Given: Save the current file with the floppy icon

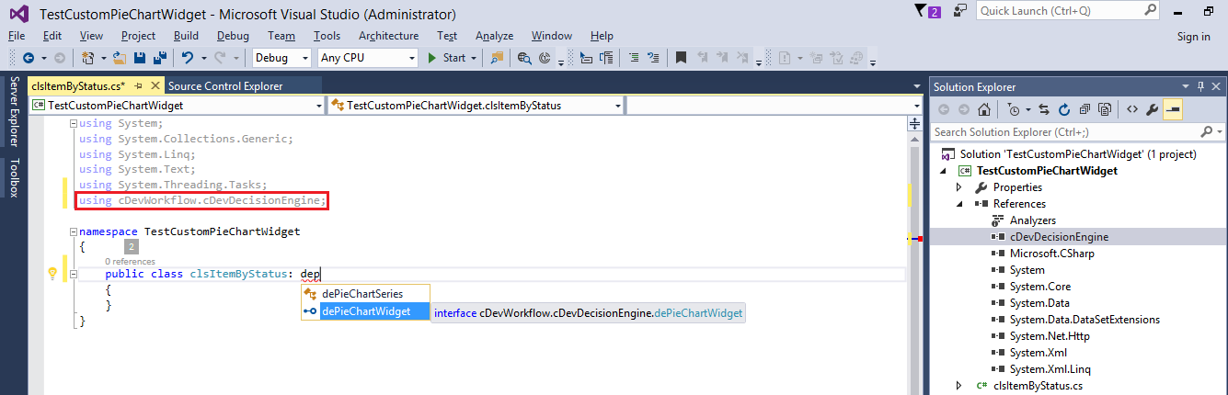Looking at the screenshot, I should point(140,58).
